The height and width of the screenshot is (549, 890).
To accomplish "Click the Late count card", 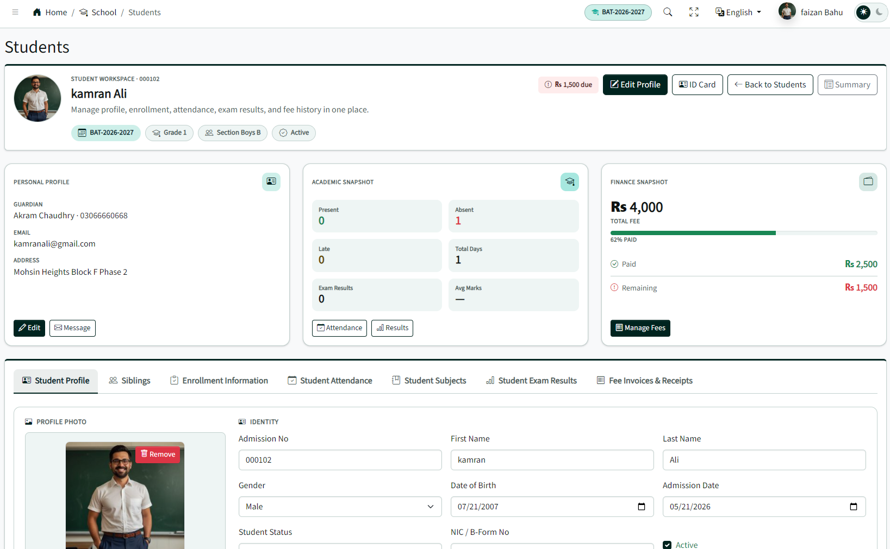I will [x=377, y=255].
